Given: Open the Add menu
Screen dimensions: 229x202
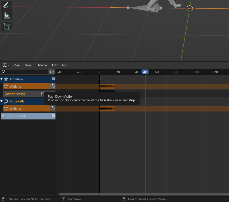Looking at the screenshot, I should coord(65,65).
